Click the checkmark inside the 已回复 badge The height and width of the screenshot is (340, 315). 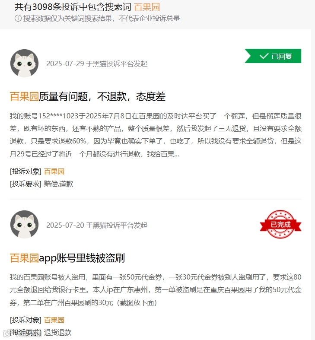[x=264, y=56]
